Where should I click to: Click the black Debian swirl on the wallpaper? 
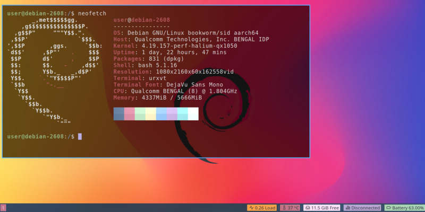[x=213, y=115]
